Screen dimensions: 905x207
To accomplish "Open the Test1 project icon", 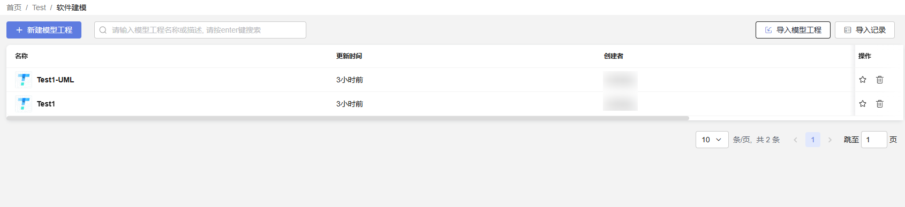I will pos(24,104).
